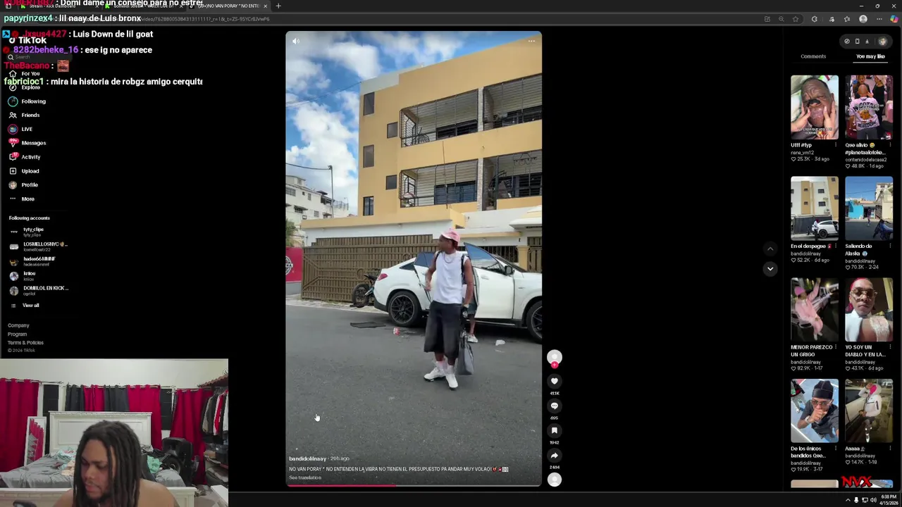Favorite this page with the star icon
Image resolution: width=902 pixels, height=507 pixels.
click(x=796, y=19)
